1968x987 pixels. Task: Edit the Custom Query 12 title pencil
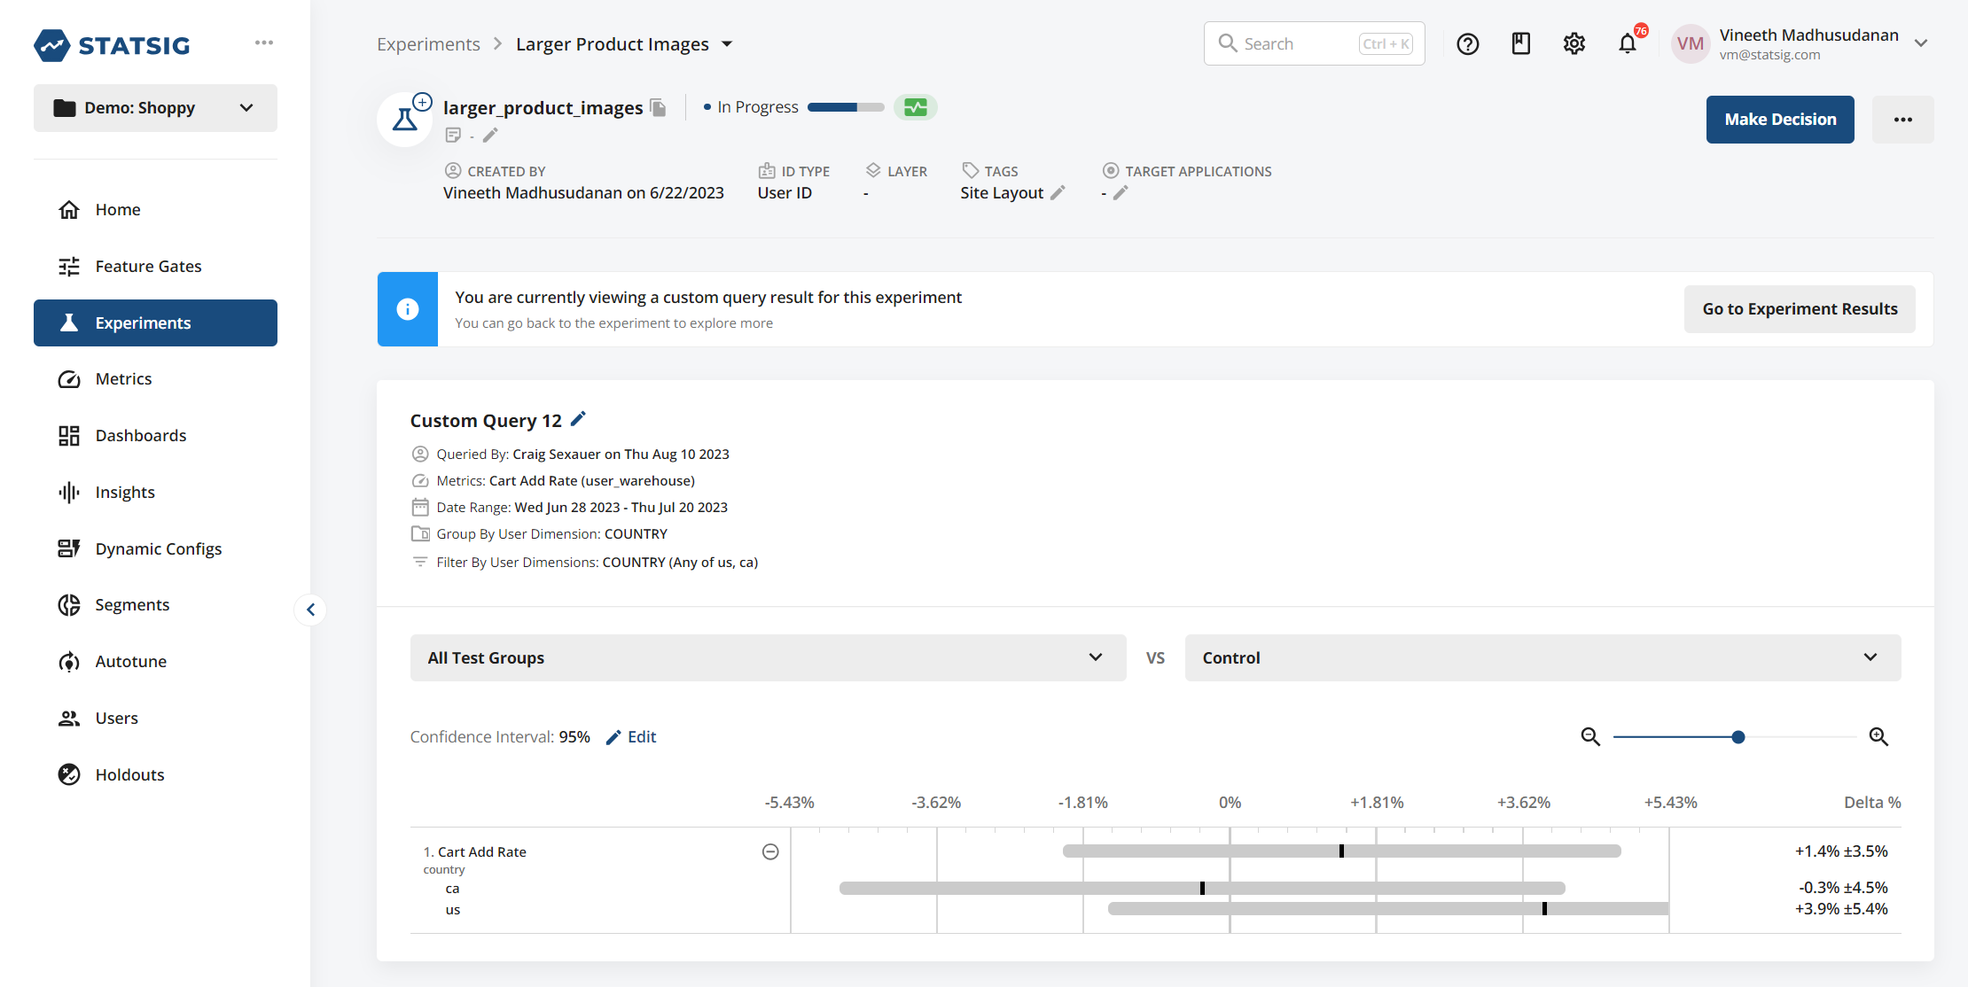coord(578,419)
